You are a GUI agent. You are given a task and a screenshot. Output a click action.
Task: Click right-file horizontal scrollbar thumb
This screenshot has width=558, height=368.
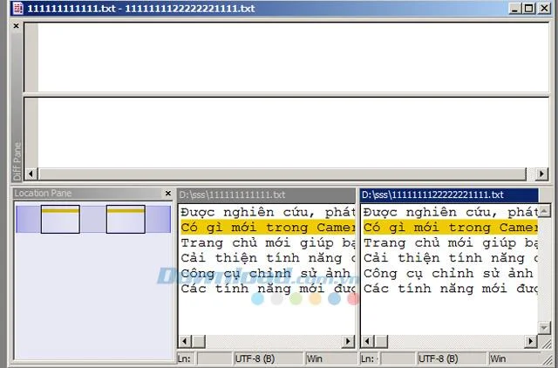coord(381,342)
